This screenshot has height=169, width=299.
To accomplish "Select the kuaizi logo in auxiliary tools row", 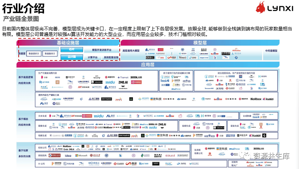I will pos(268,99).
